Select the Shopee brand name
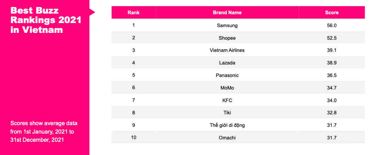This screenshot has width=369, height=155. coord(227,38)
